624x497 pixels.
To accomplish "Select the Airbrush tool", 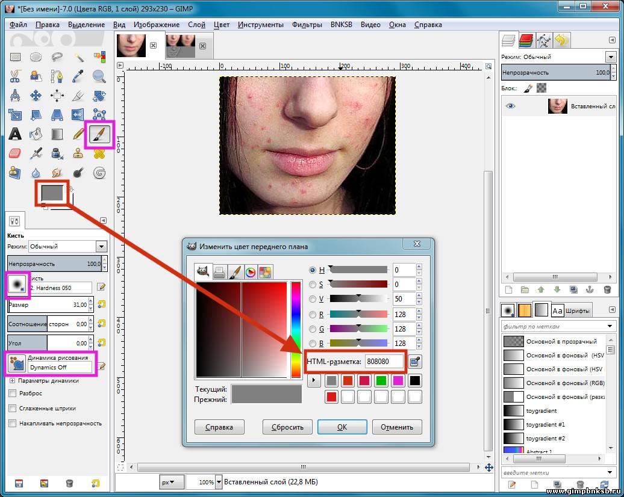I will (36, 153).
